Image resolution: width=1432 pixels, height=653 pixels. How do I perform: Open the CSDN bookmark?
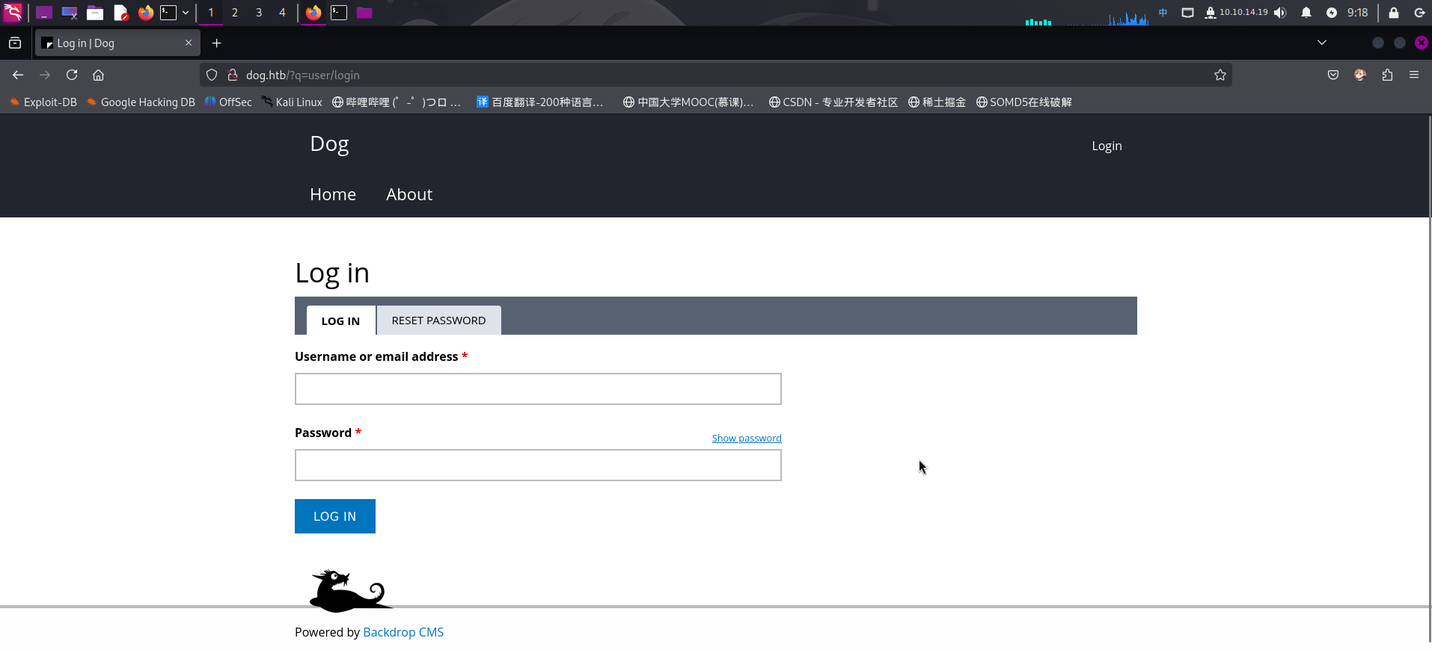833,102
